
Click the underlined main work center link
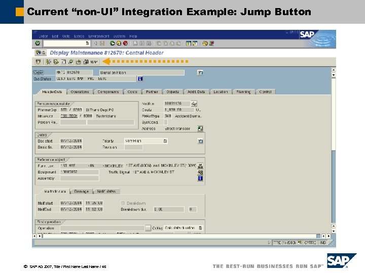tap(69, 116)
